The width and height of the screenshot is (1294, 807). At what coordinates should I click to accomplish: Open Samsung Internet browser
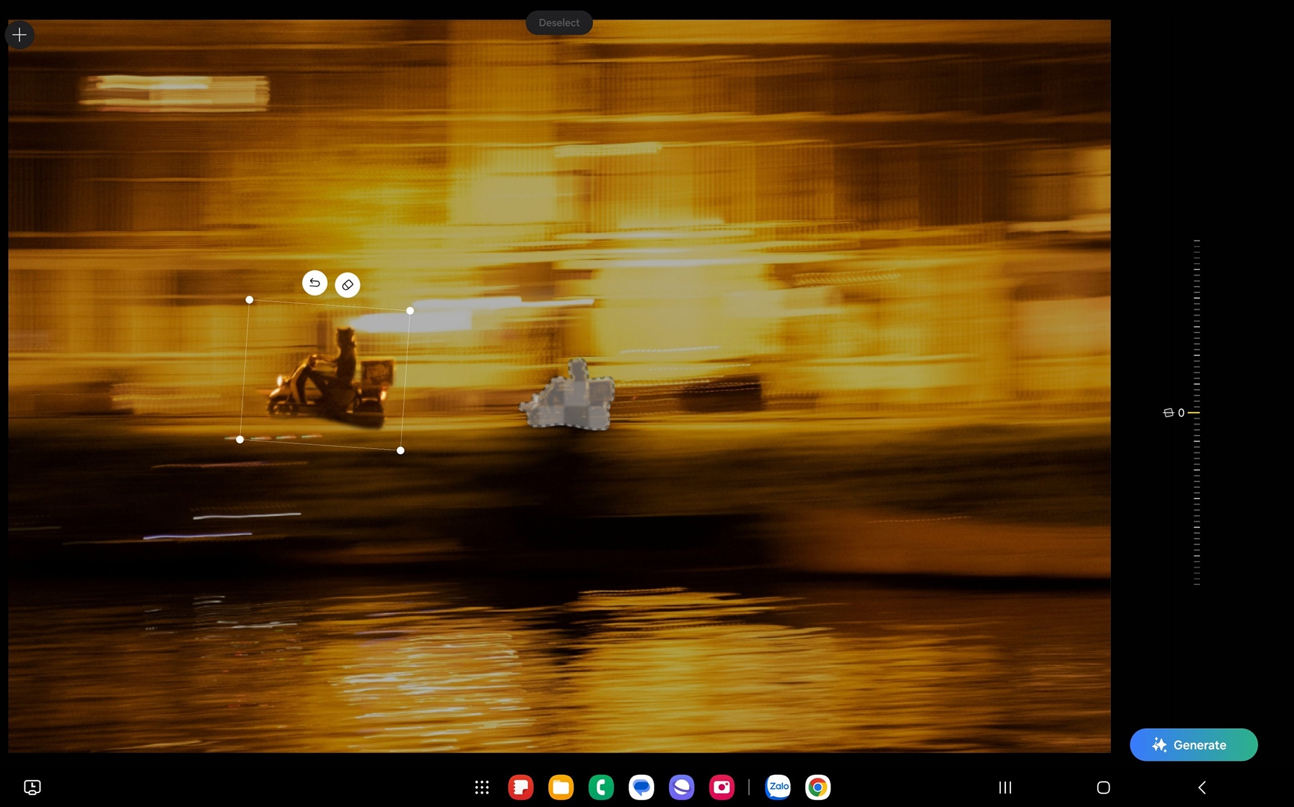pos(681,787)
